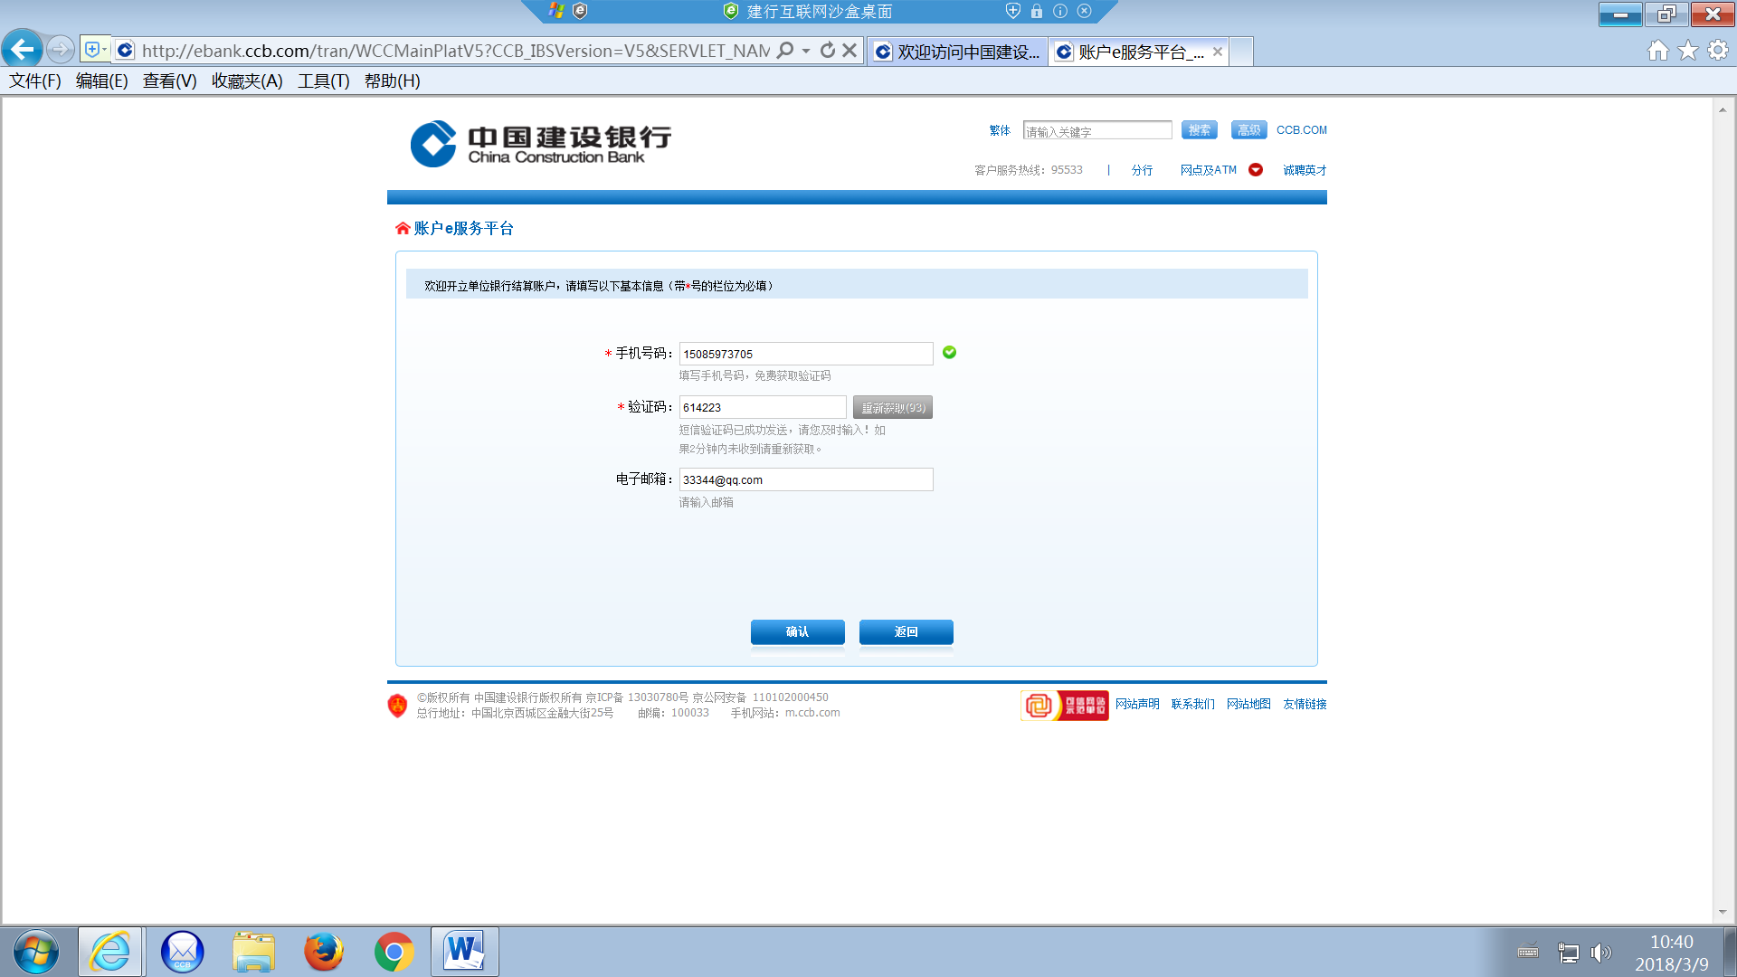
Task: Click the 电子邮箱 email input field
Action: pyautogui.click(x=805, y=479)
